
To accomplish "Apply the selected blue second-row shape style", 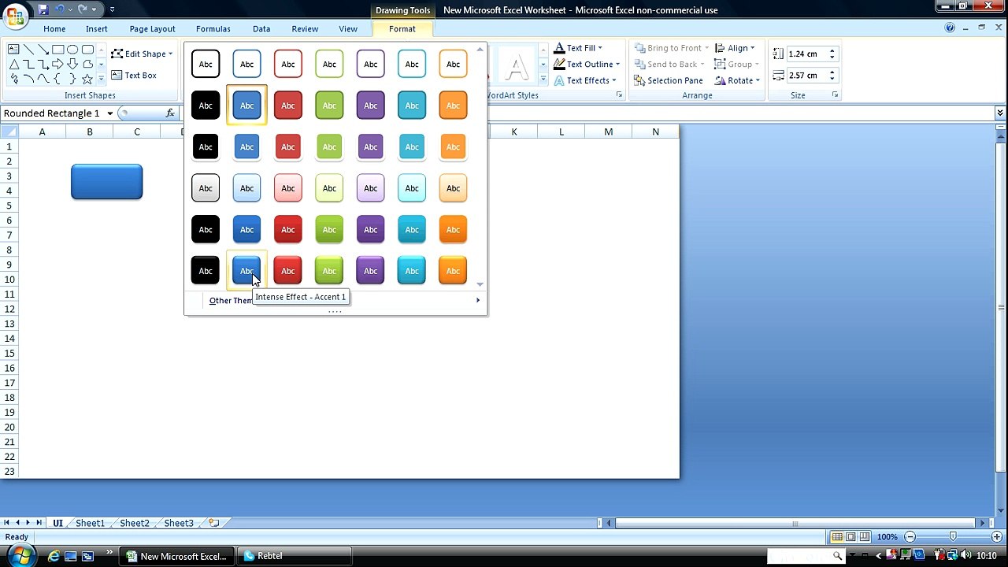I will tap(246, 105).
